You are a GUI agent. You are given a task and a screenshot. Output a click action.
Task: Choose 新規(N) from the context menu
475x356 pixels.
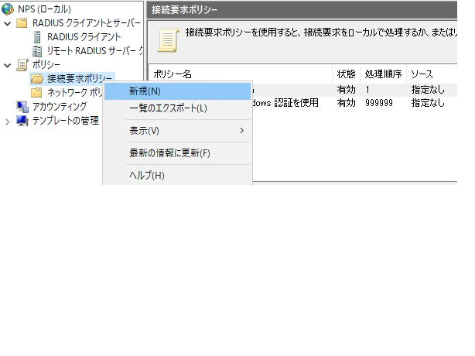click(x=177, y=91)
